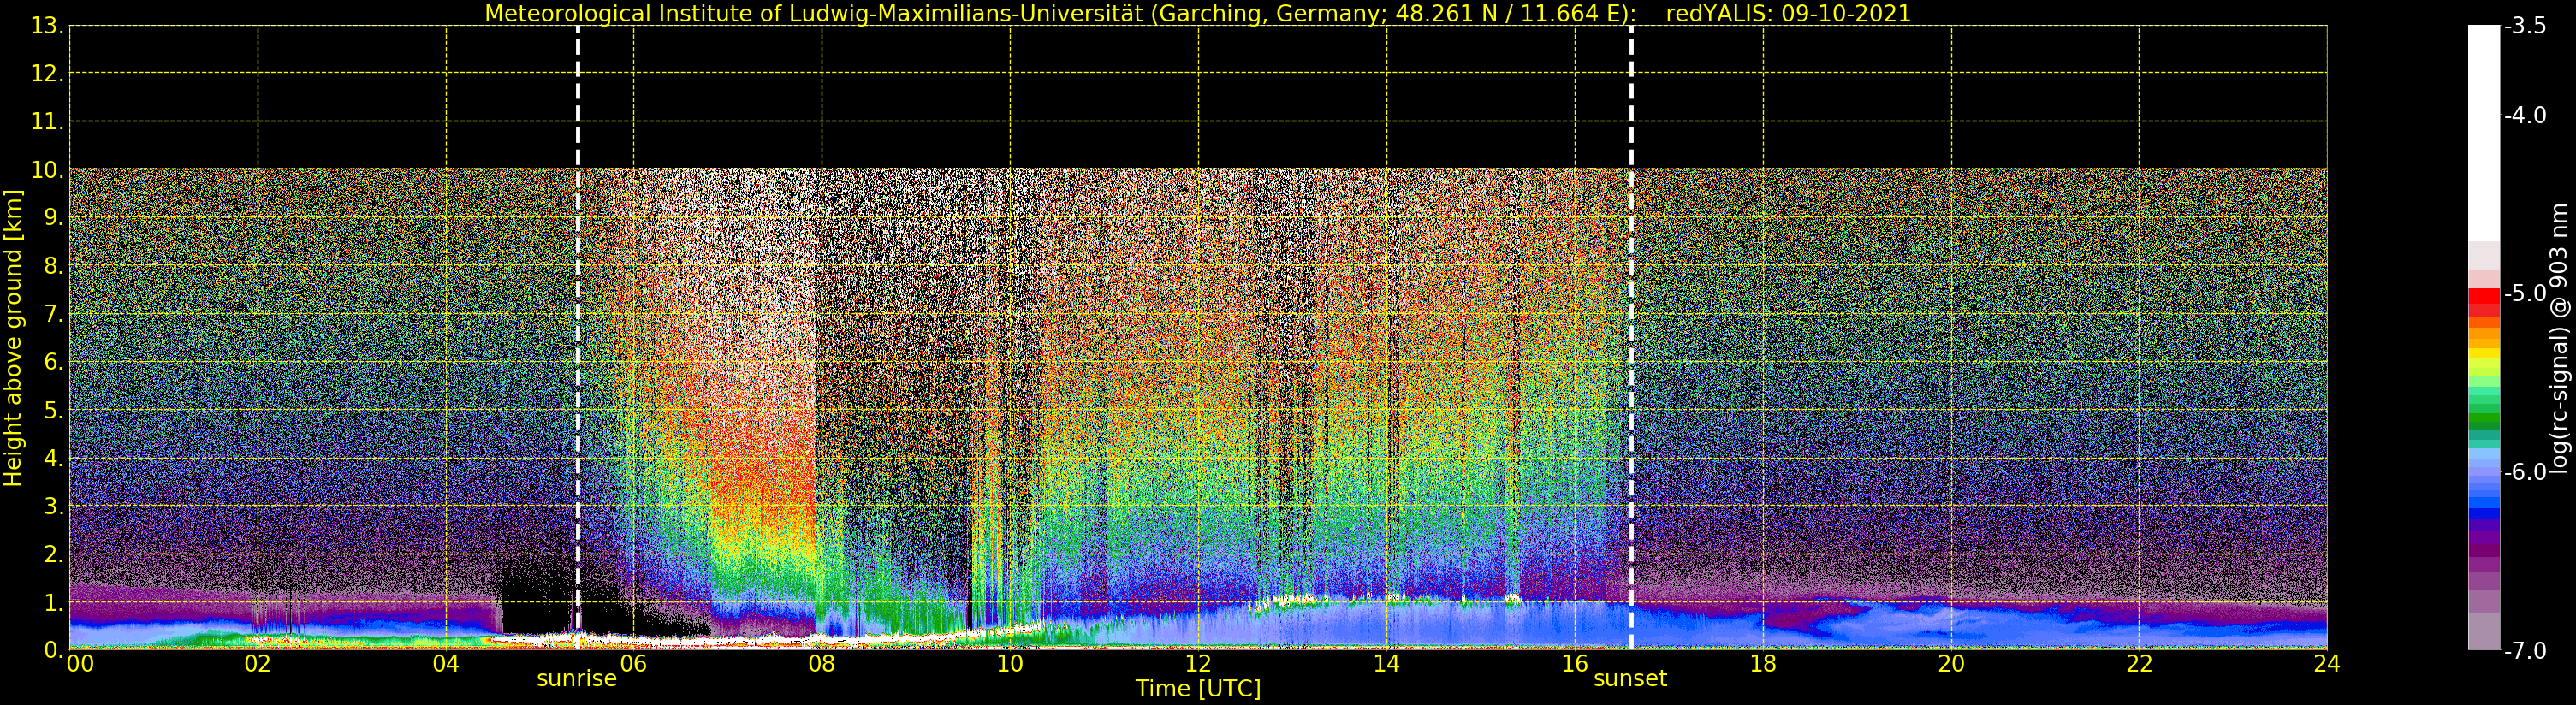Click the '00' tick on the time axis
The width and height of the screenshot is (2576, 705).
pyautogui.click(x=80, y=664)
